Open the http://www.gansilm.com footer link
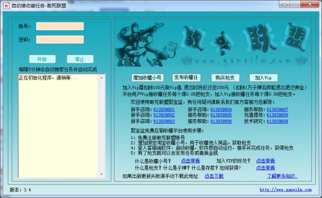Viewport: 322px width, 198px height. click(x=285, y=189)
